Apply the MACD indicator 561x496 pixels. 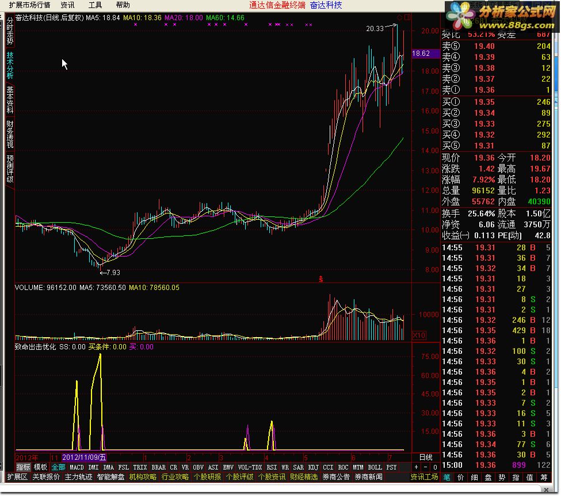point(77,467)
